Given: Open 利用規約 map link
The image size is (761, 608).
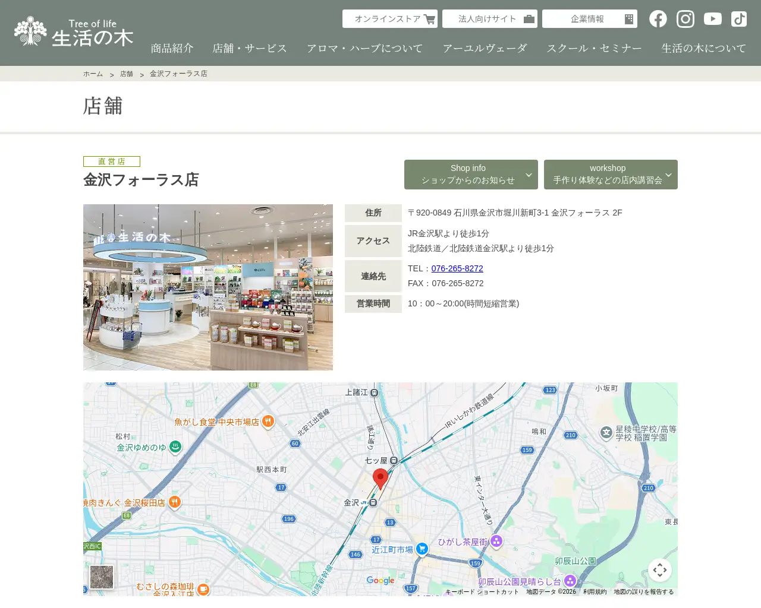Looking at the screenshot, I should pyautogui.click(x=595, y=591).
